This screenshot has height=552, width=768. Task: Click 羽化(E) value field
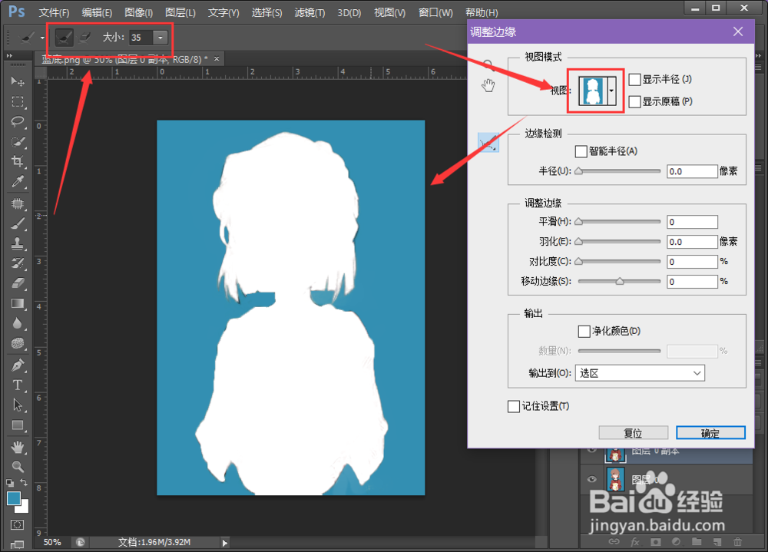coord(692,242)
